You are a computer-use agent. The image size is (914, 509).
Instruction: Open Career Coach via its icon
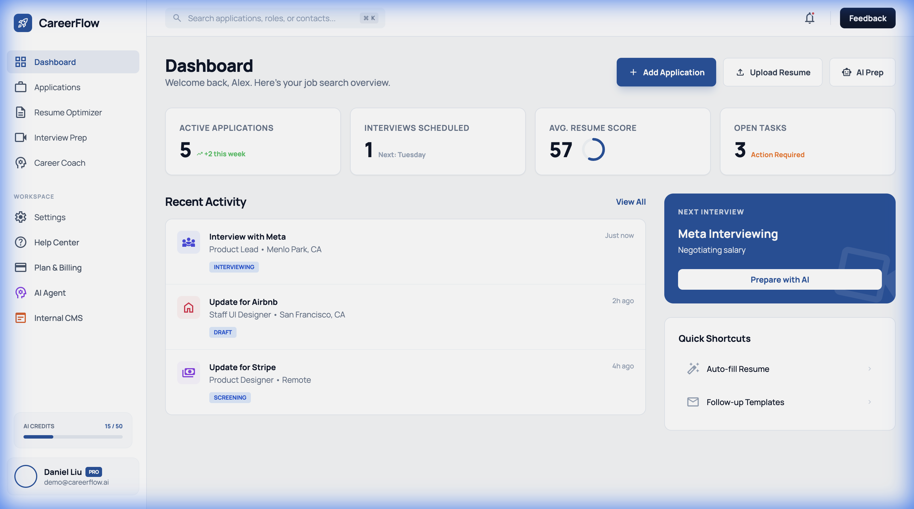21,163
